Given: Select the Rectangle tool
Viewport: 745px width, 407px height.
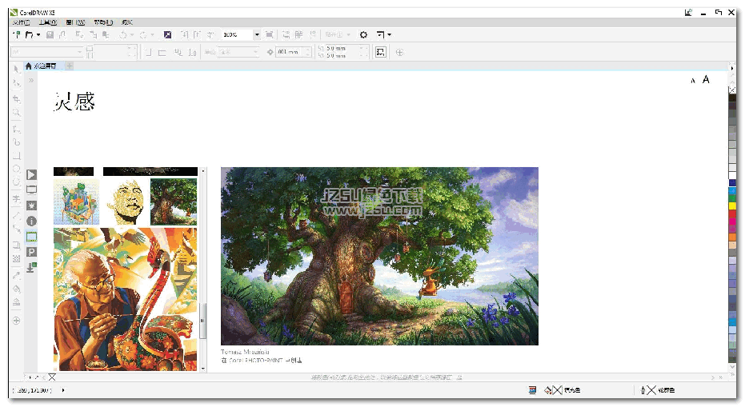Looking at the screenshot, I should click(16, 155).
